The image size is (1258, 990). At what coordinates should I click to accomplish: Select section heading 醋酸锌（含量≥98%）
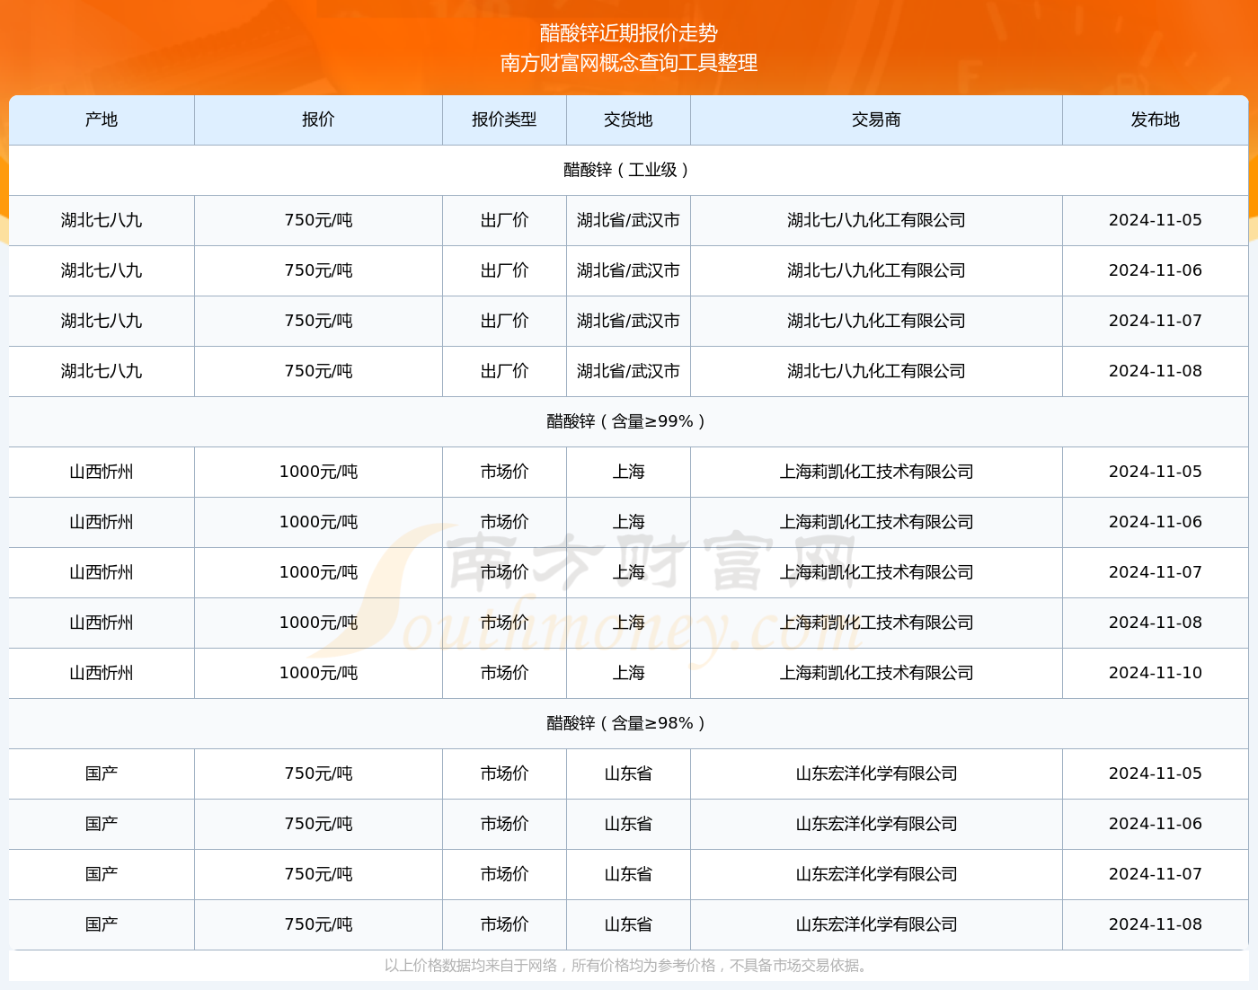point(628,723)
